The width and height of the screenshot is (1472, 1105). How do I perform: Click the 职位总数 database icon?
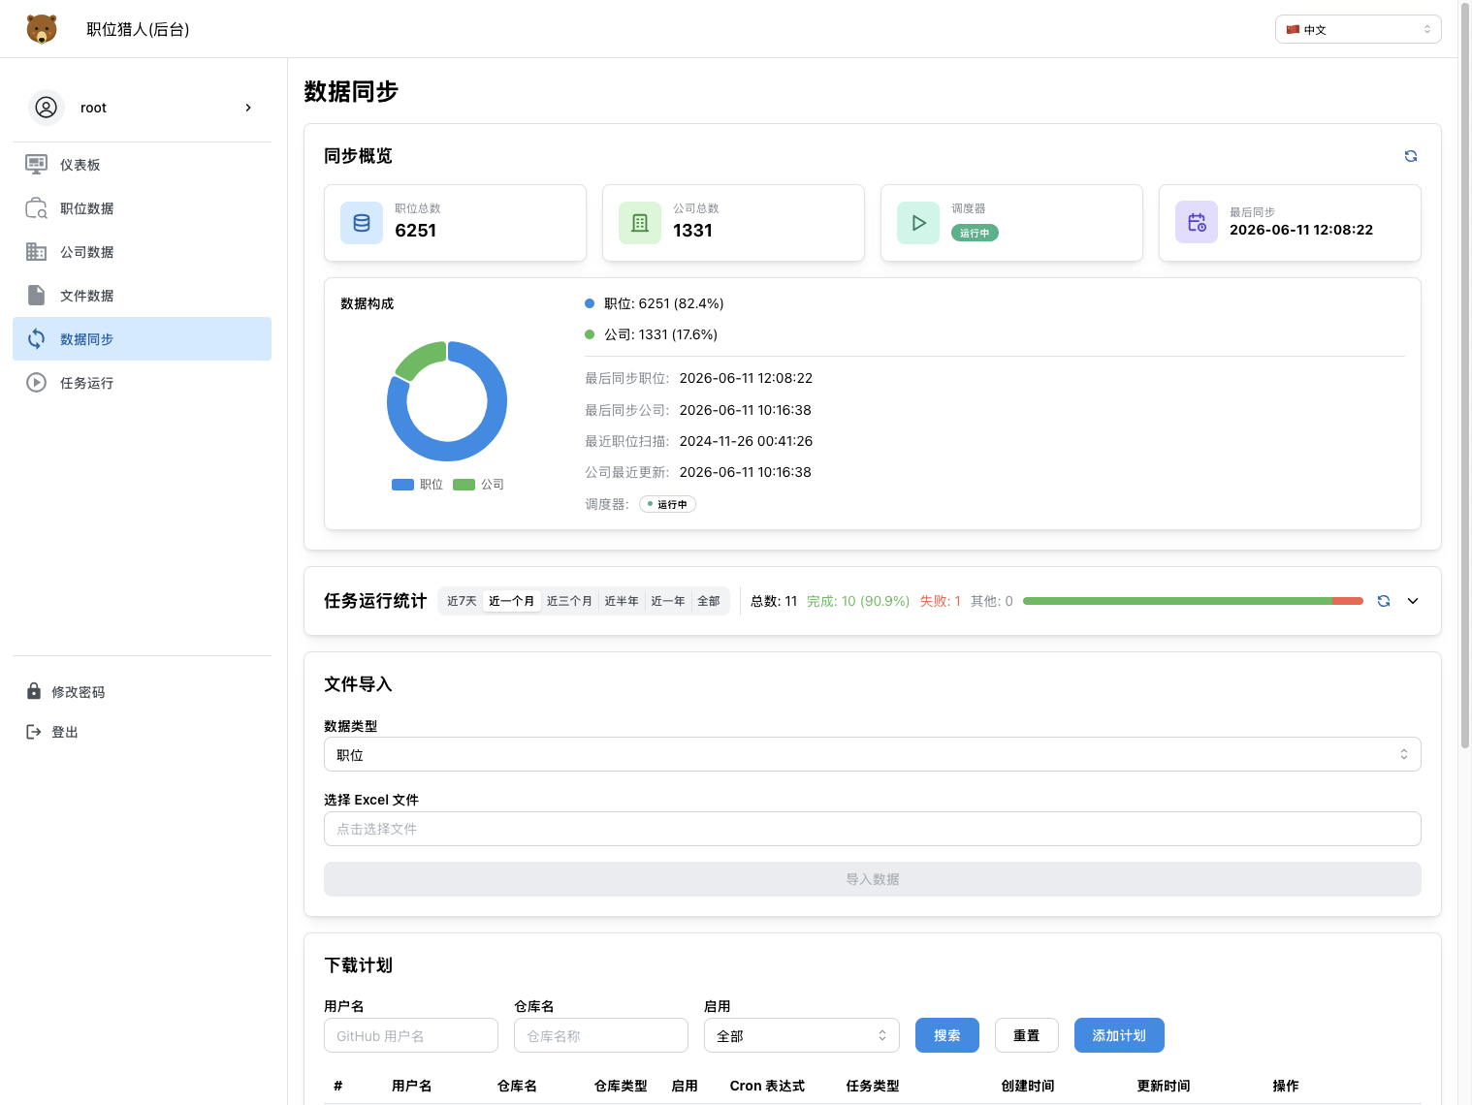click(x=362, y=223)
